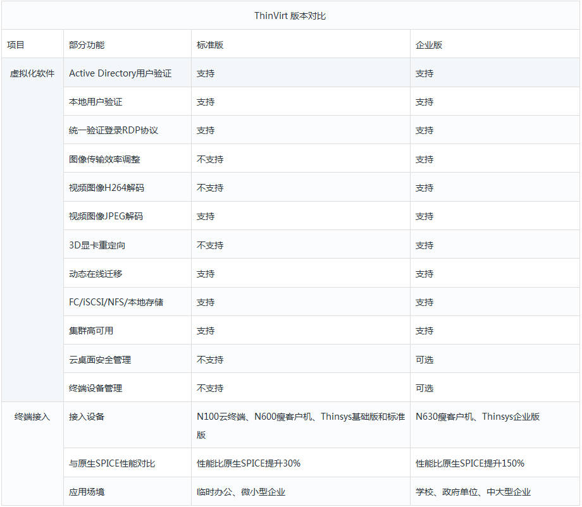Click 'N100云终端、N600瘦客户机' device text
Viewport: 582px width, 507px height.
[x=254, y=417]
